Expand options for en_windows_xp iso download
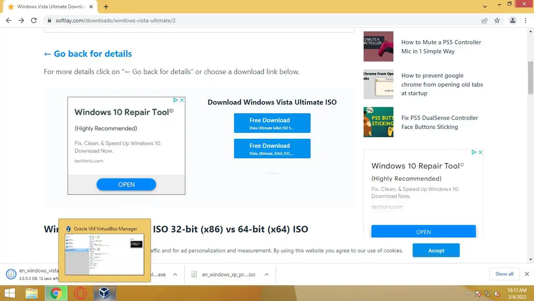 [x=267, y=274]
